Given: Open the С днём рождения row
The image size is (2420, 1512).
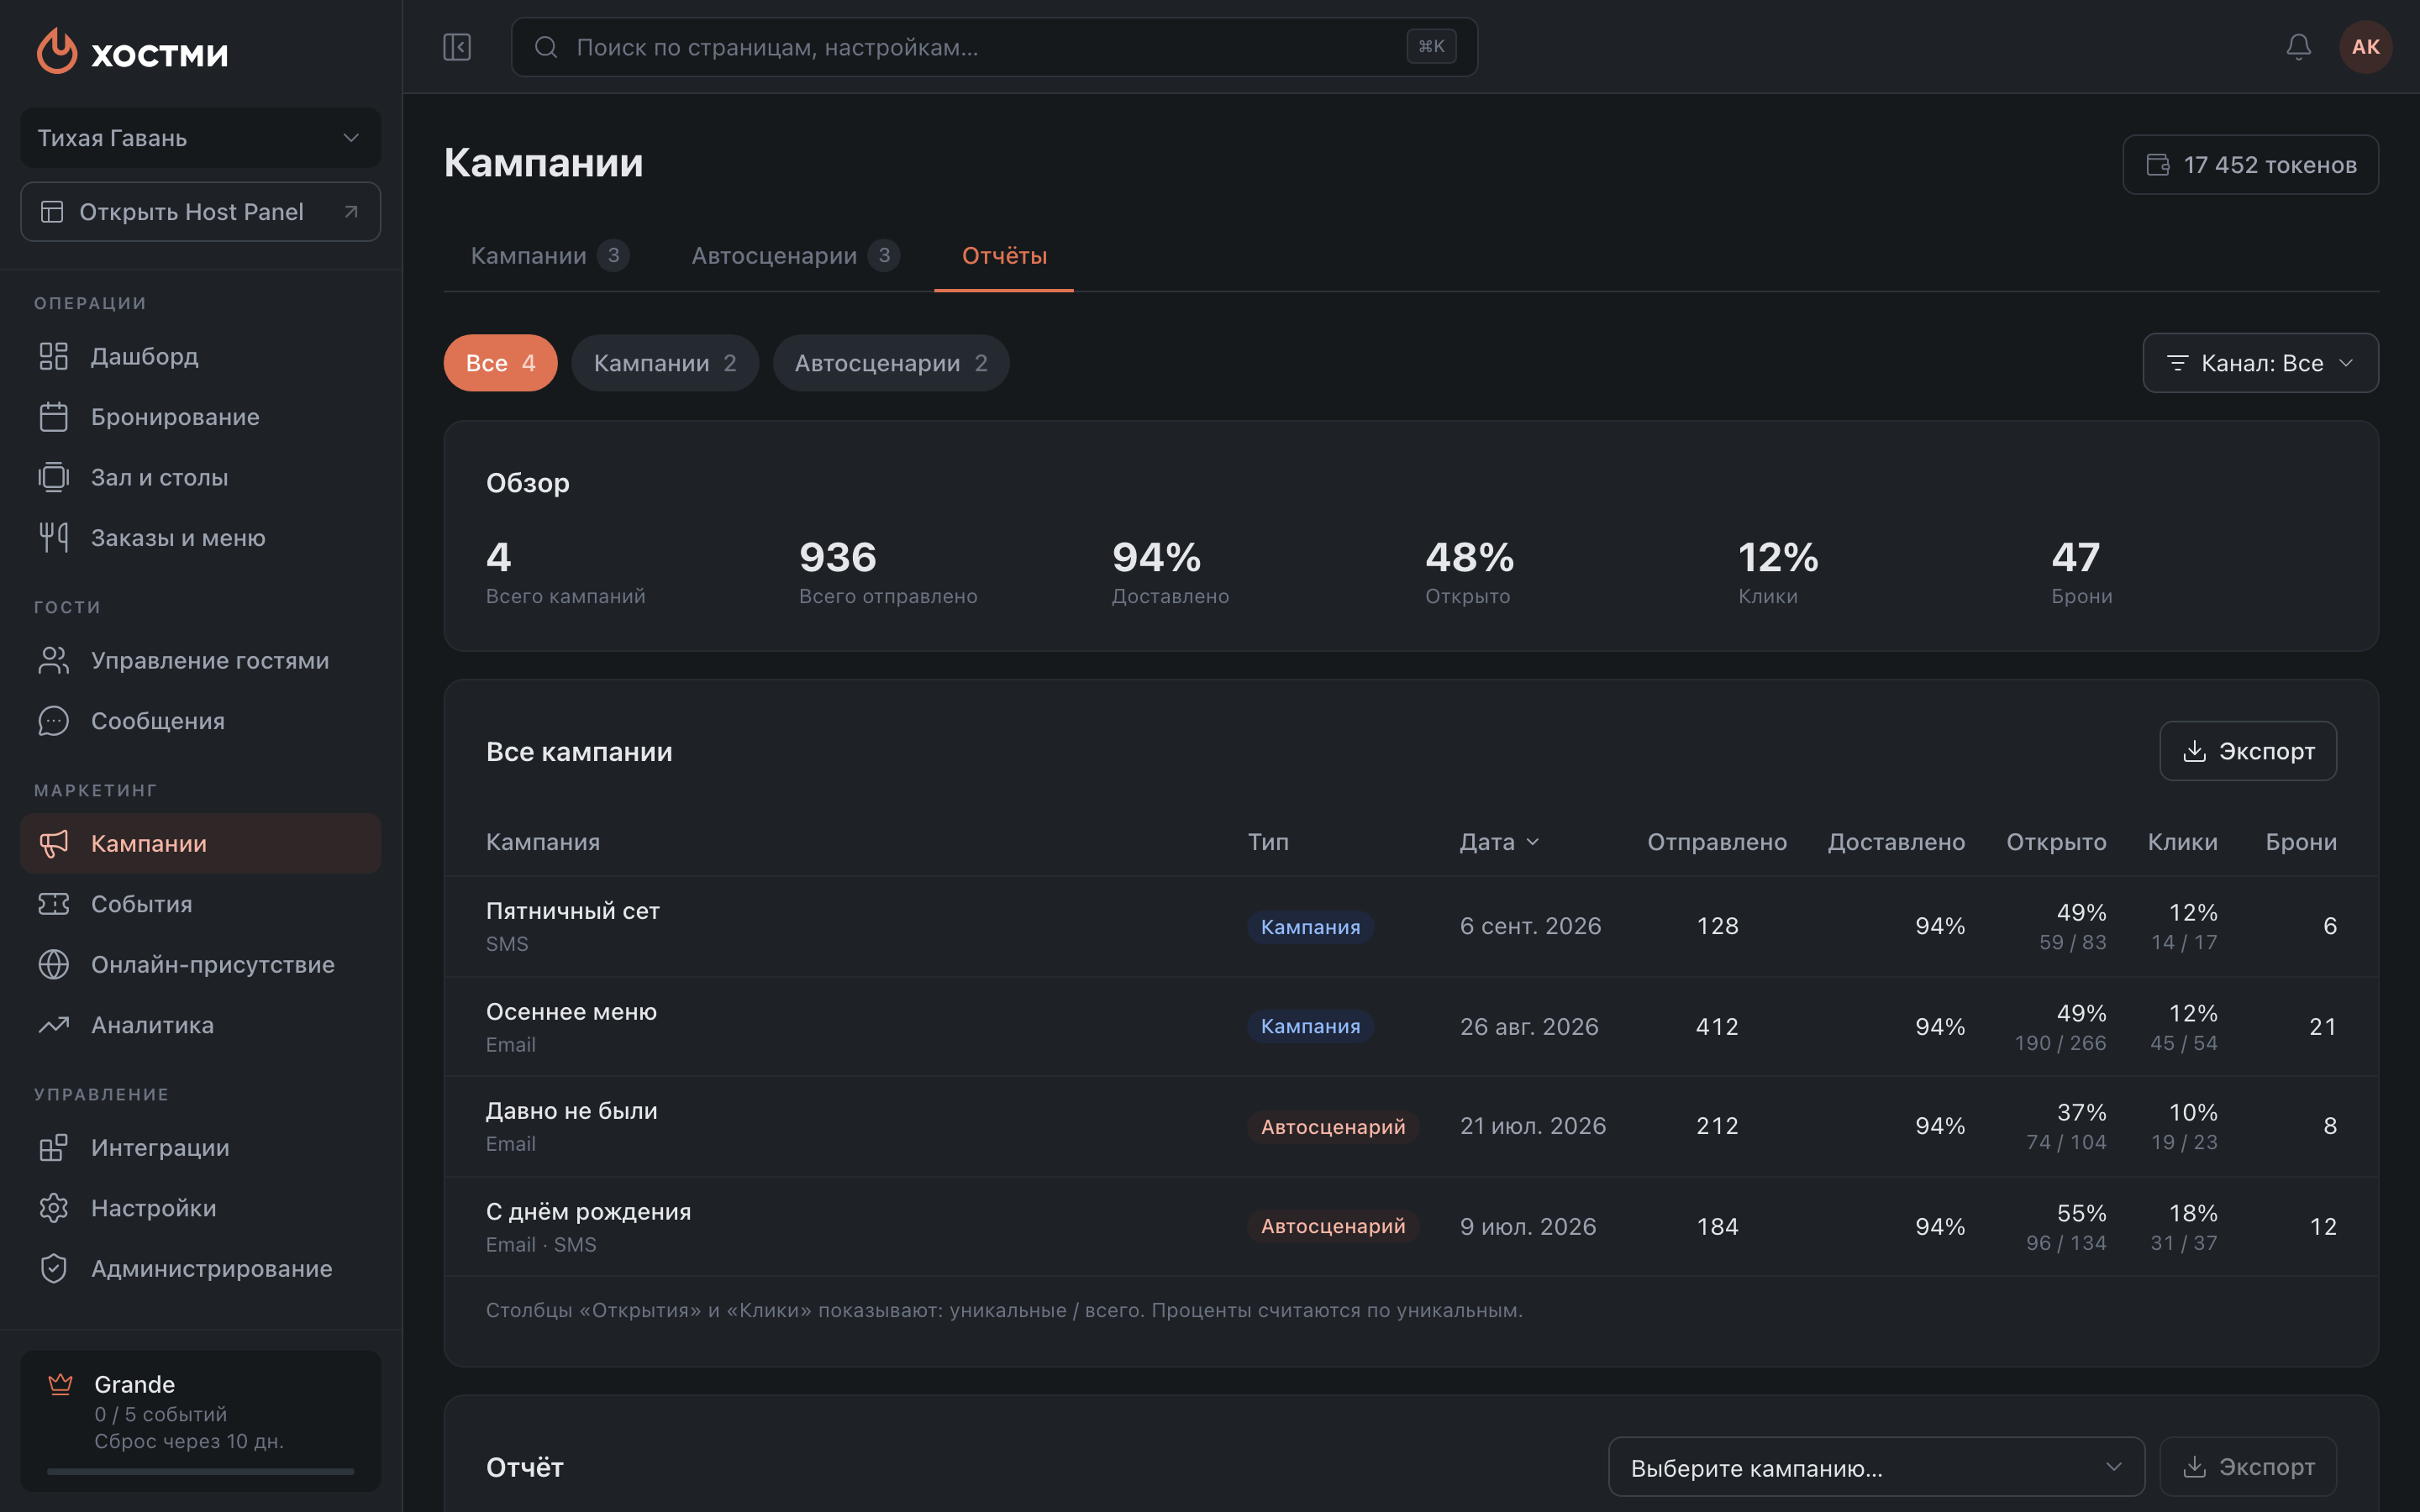Looking at the screenshot, I should (x=1411, y=1226).
